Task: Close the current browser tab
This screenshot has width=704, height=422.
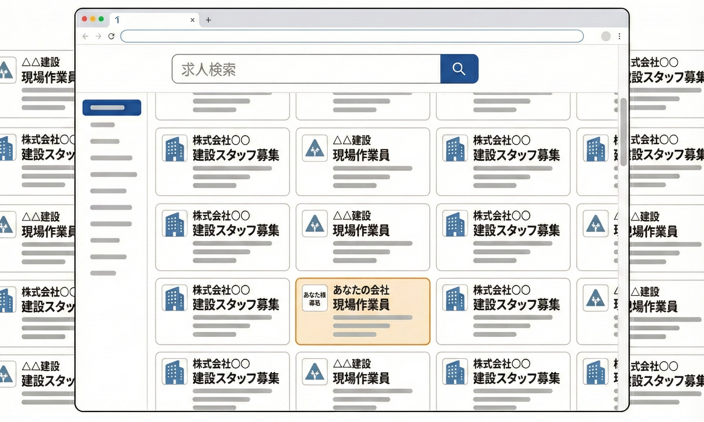Action: (x=192, y=20)
